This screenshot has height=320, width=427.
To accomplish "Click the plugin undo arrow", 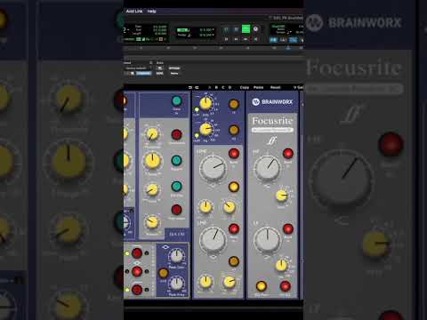I will [190, 87].
